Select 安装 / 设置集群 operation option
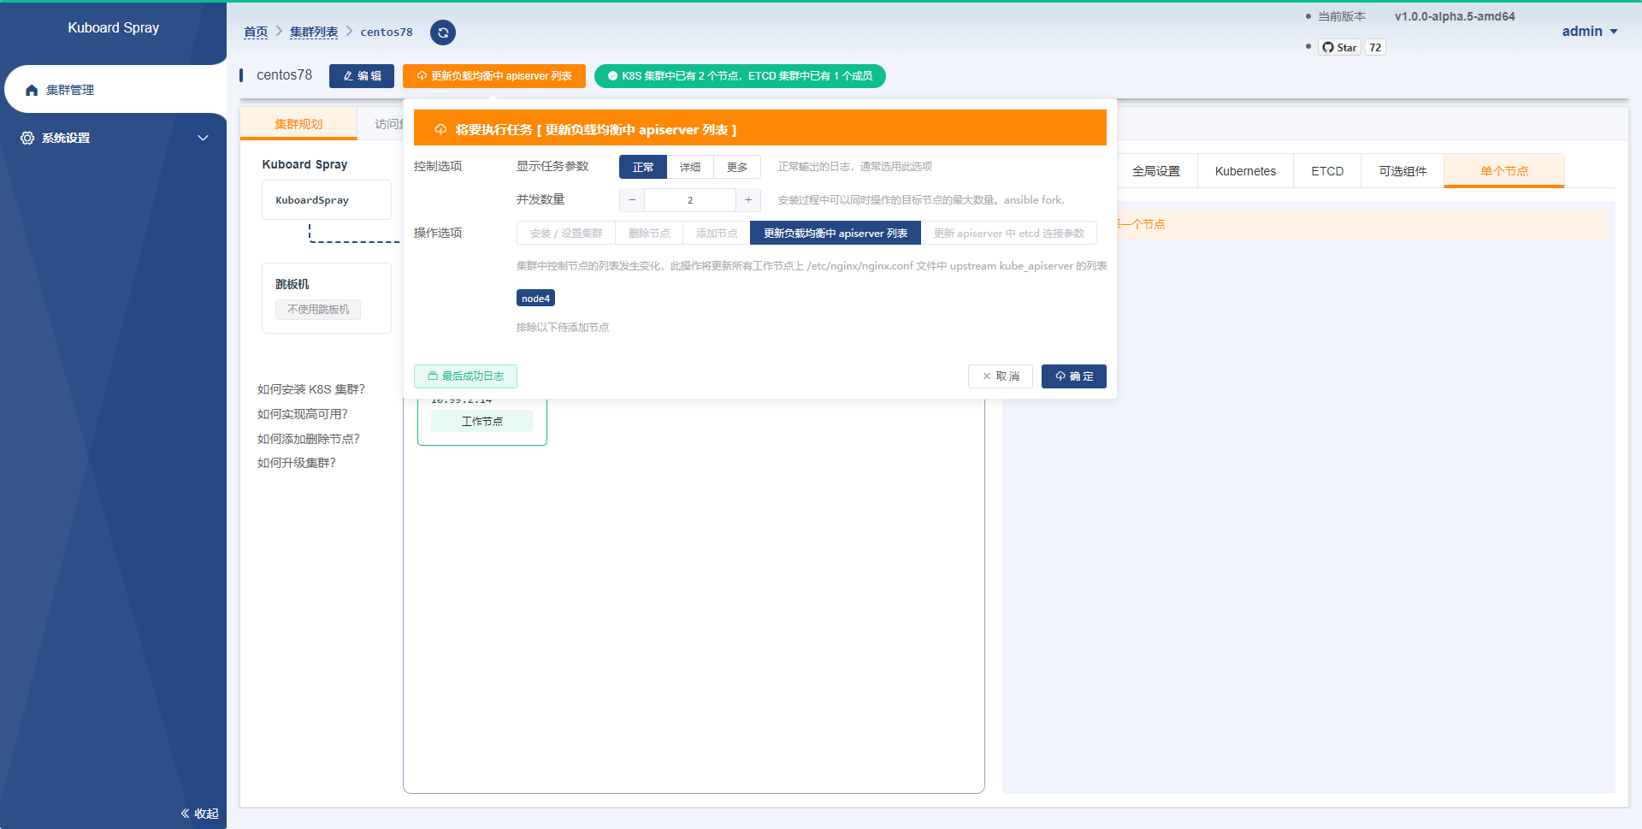This screenshot has width=1642, height=829. tap(566, 234)
